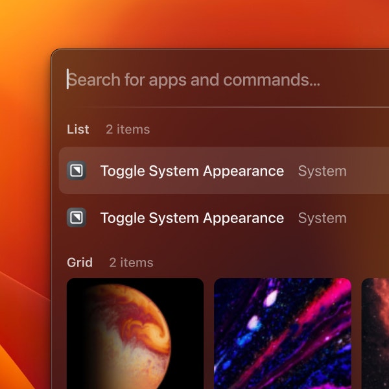Click "2 items" next to List
The width and height of the screenshot is (389, 389).
[128, 129]
